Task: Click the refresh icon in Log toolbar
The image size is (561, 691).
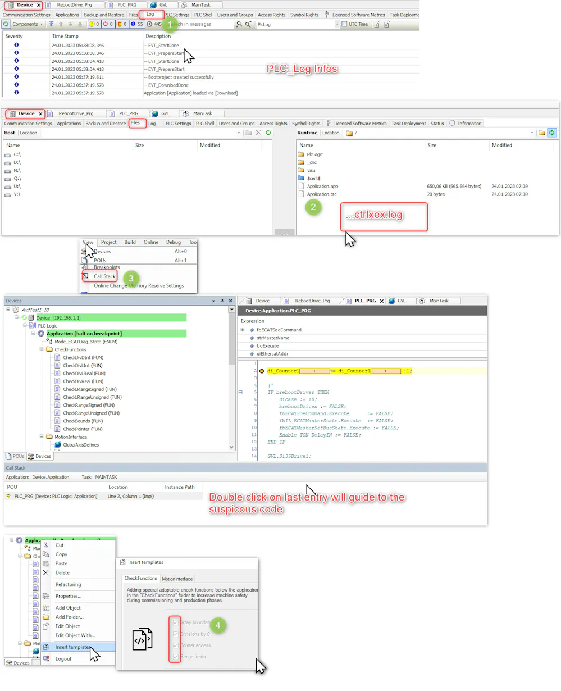Action: tap(6, 24)
